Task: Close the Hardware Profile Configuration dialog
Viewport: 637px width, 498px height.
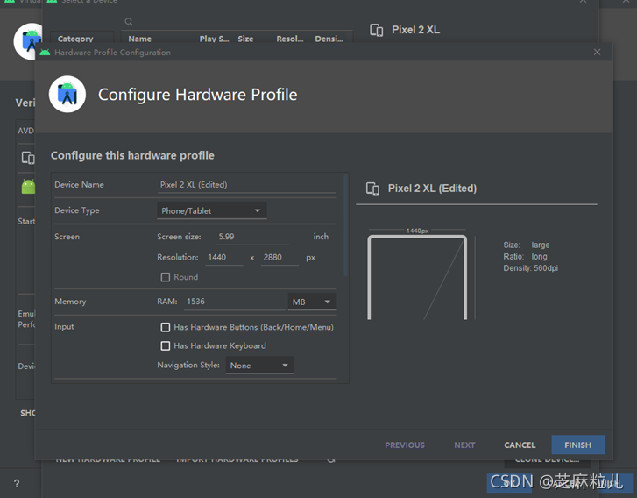Action: [598, 52]
